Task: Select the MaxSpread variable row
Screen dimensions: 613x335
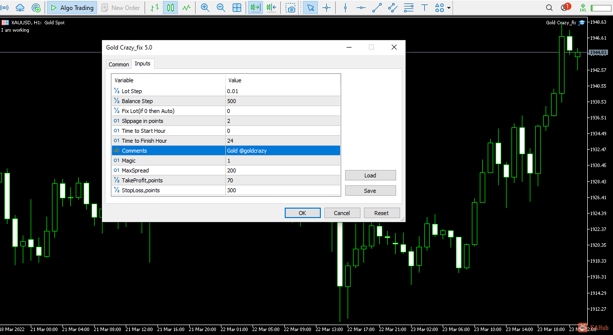Action: click(226, 170)
